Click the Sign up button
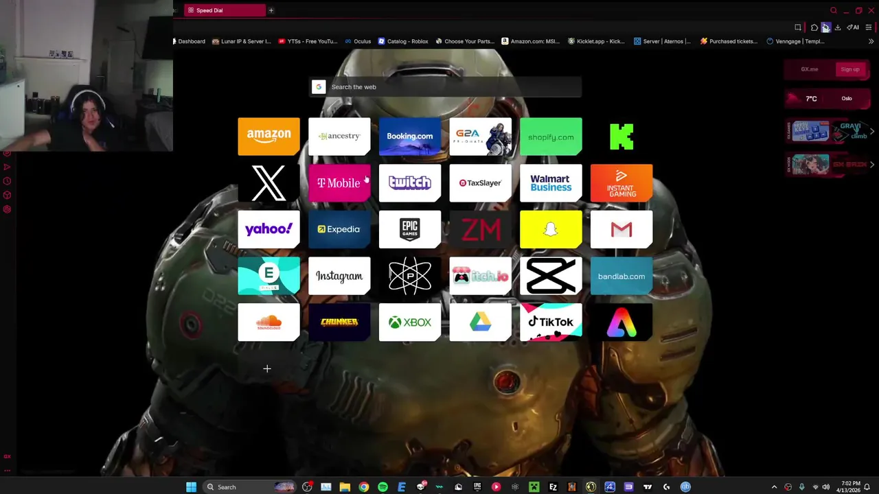The width and height of the screenshot is (879, 494). 849,69
